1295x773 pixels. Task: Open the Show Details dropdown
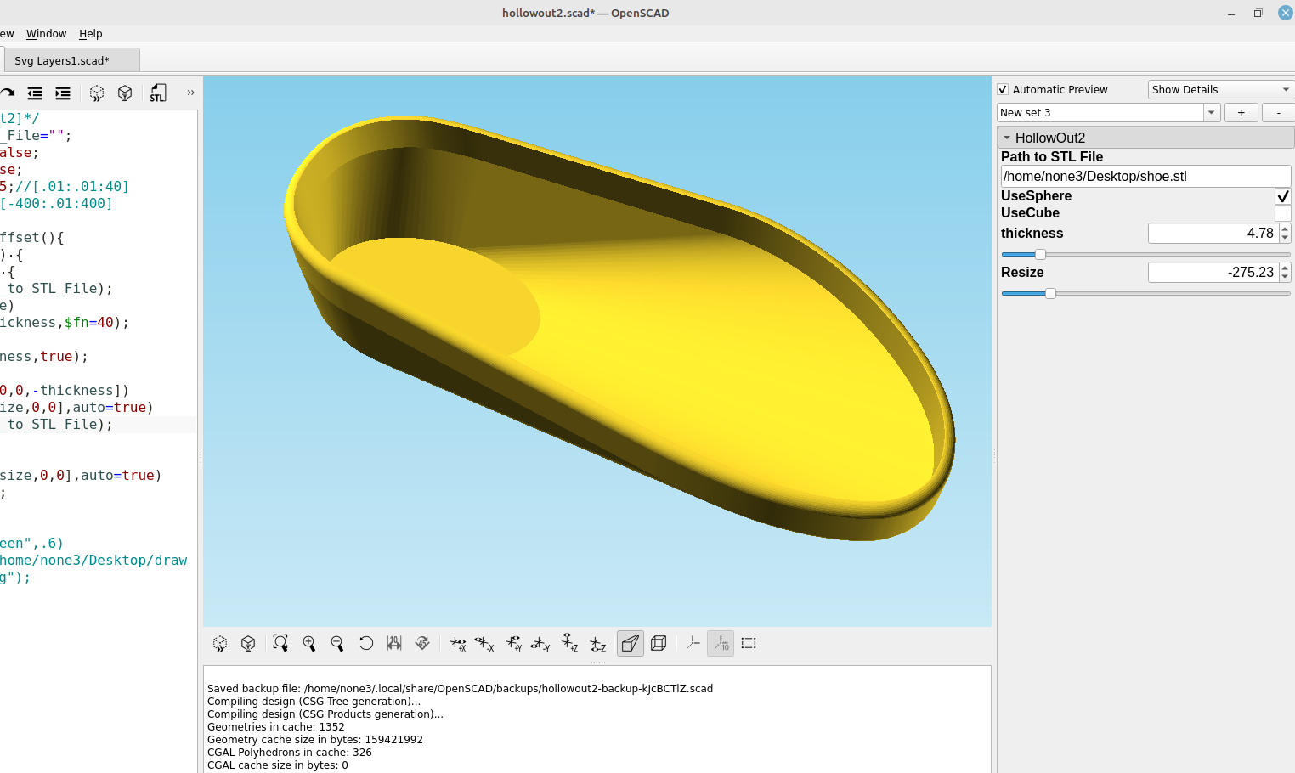coord(1221,89)
